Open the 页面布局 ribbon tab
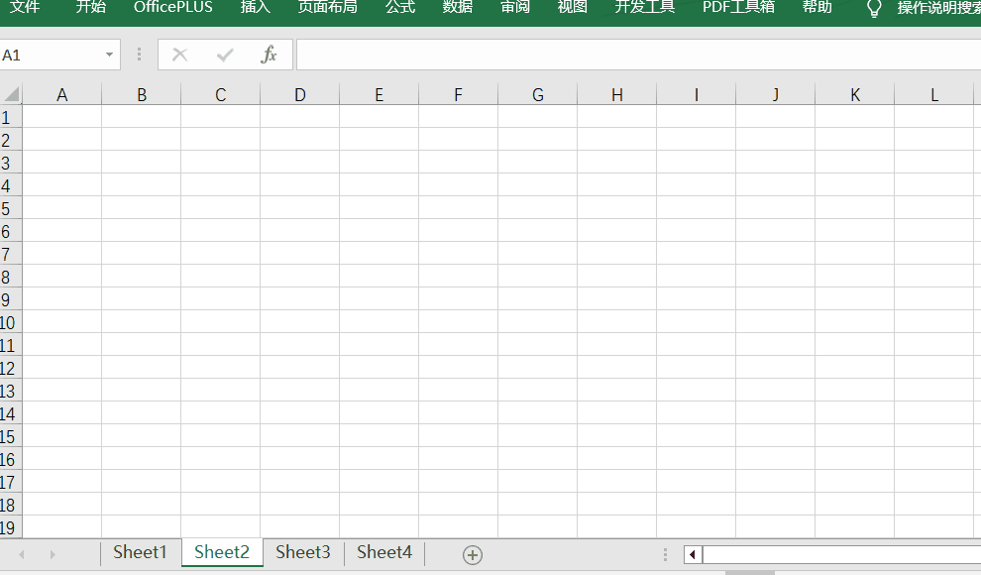 coord(327,8)
